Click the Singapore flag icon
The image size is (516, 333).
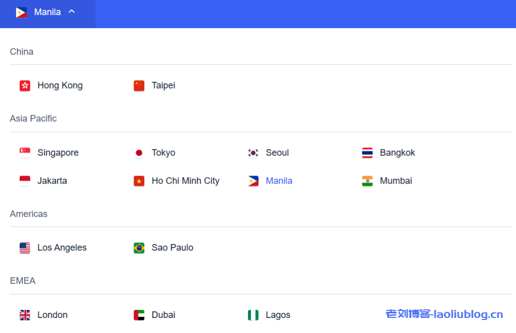[25, 153]
